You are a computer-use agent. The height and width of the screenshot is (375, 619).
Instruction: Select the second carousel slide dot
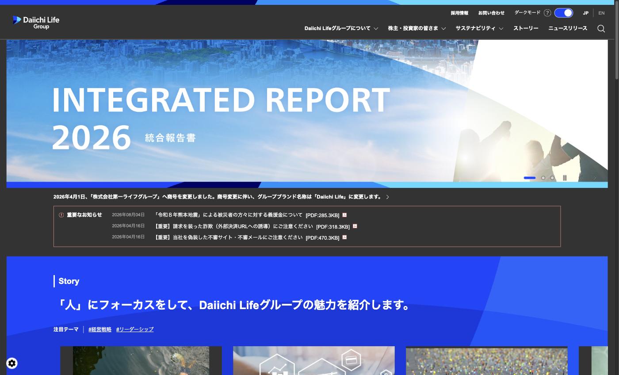(x=543, y=178)
